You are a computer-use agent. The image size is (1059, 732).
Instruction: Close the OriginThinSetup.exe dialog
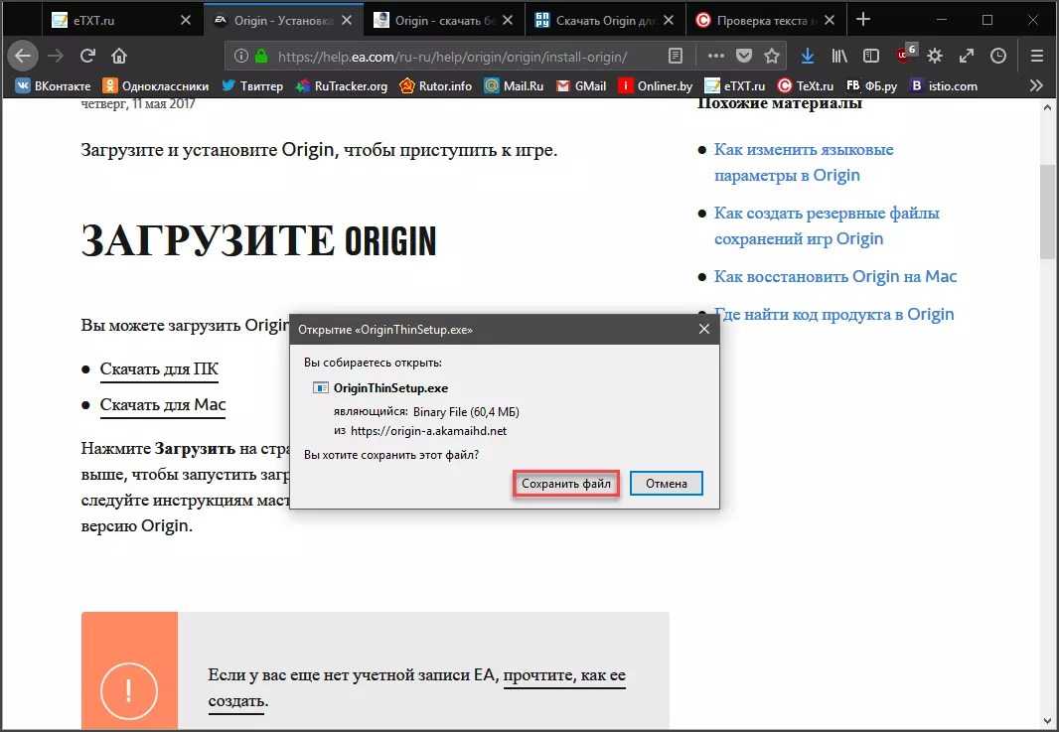tap(703, 329)
